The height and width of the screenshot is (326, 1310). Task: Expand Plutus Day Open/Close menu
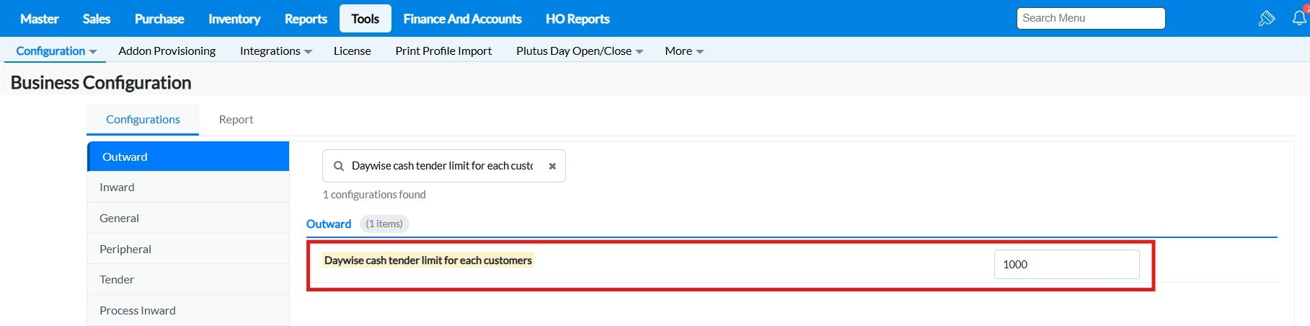click(x=579, y=51)
